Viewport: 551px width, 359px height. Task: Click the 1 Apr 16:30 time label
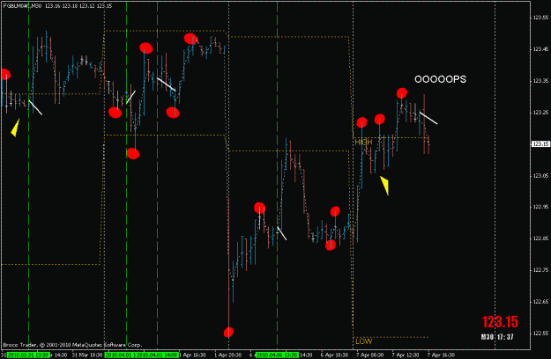pos(192,355)
